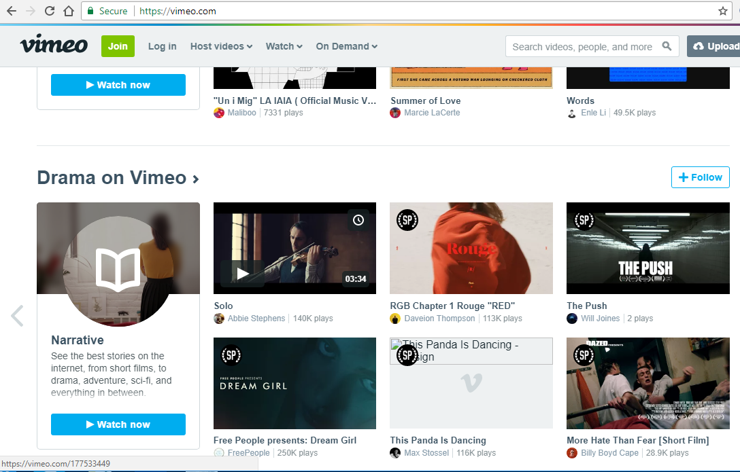Click SP badge on More Hate Than Fear

click(x=584, y=355)
